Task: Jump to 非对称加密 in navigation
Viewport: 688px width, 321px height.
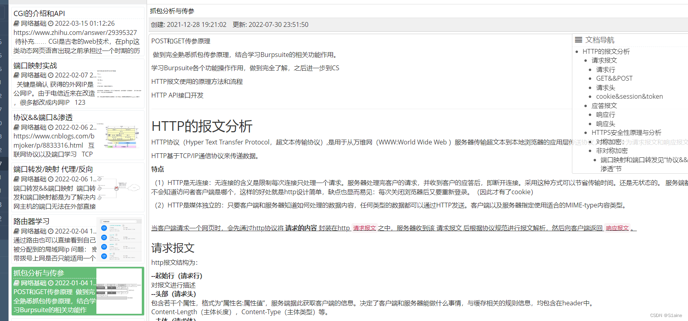Action: coord(612,150)
